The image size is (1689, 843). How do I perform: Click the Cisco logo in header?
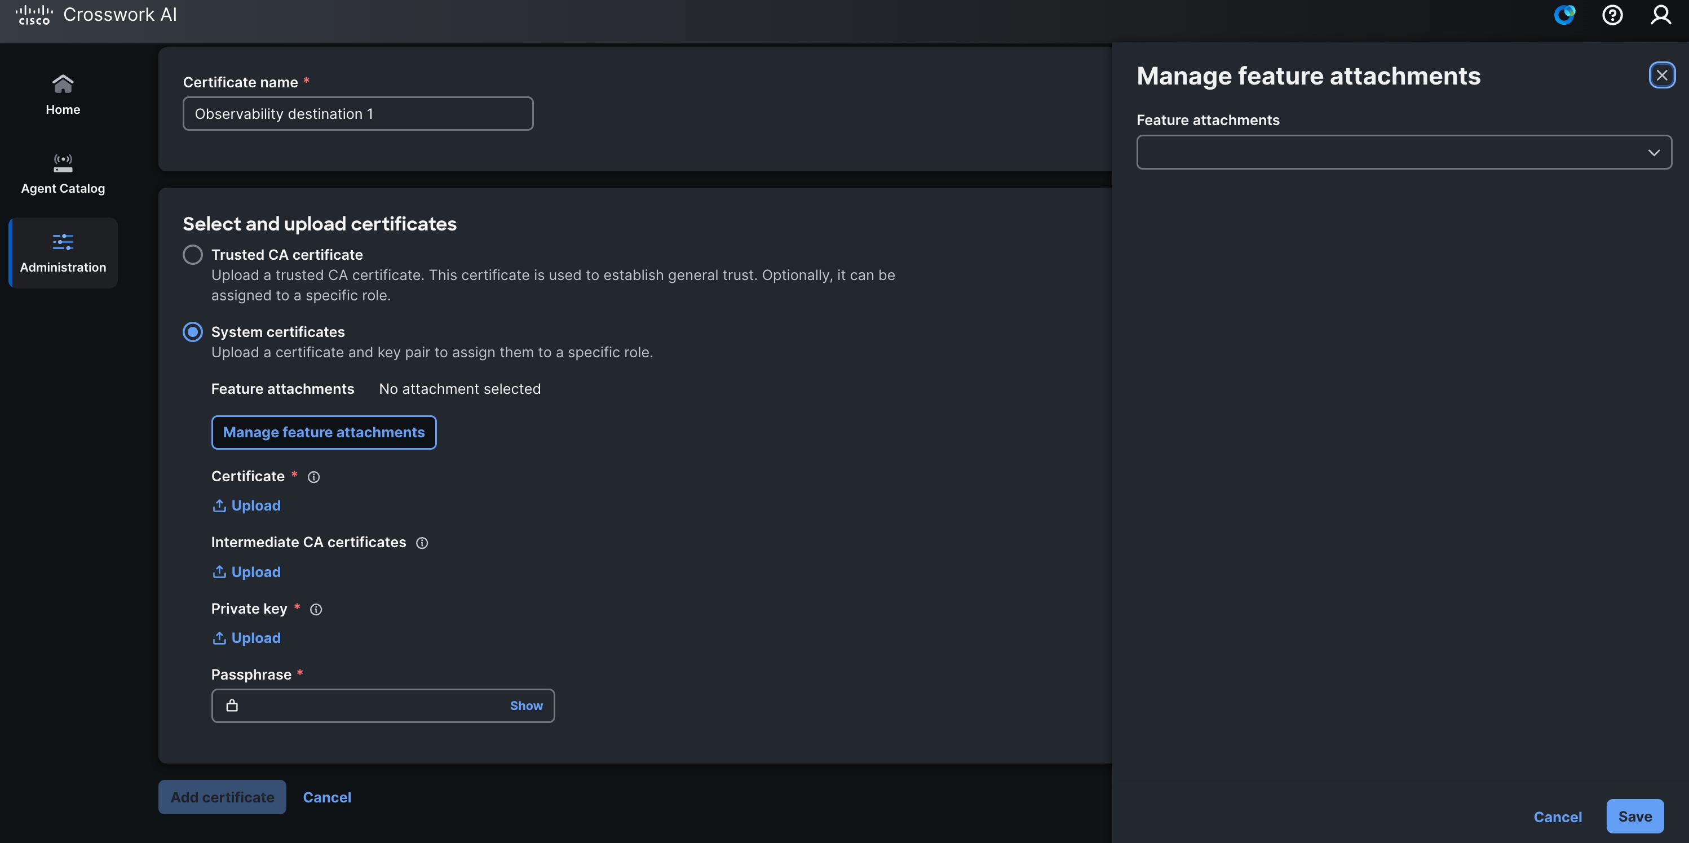(34, 15)
